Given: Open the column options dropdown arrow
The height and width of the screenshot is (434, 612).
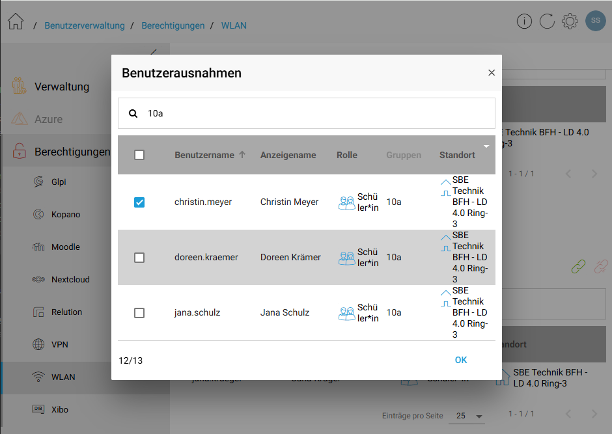Looking at the screenshot, I should pyautogui.click(x=486, y=146).
